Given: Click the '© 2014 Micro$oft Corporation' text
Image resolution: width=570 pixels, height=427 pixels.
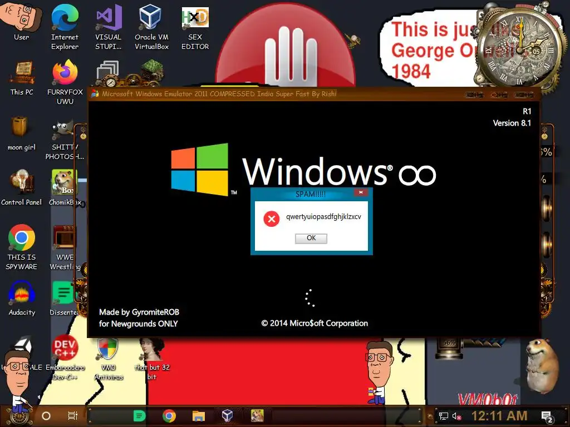Looking at the screenshot, I should [315, 323].
